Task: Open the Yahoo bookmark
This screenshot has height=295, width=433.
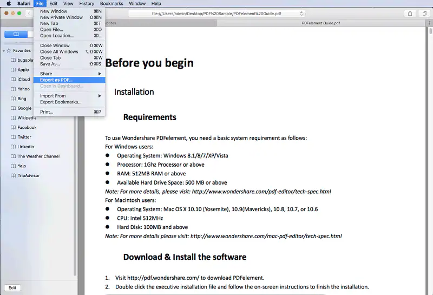Action: pyautogui.click(x=23, y=89)
